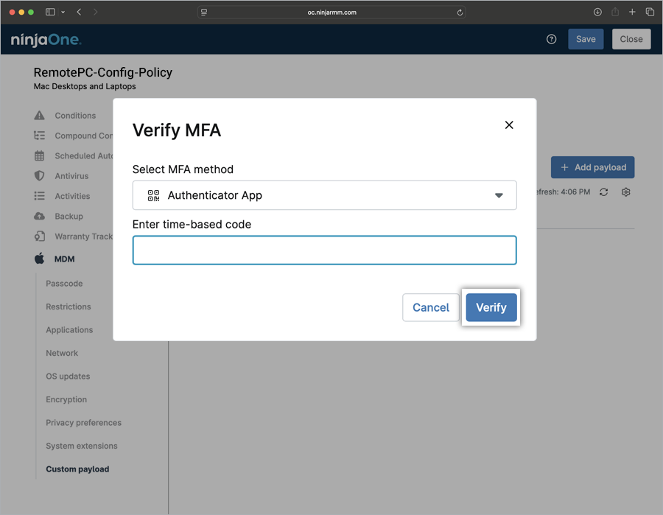Image resolution: width=663 pixels, height=515 pixels.
Task: Cancel the Verify MFA dialog
Action: (x=431, y=307)
